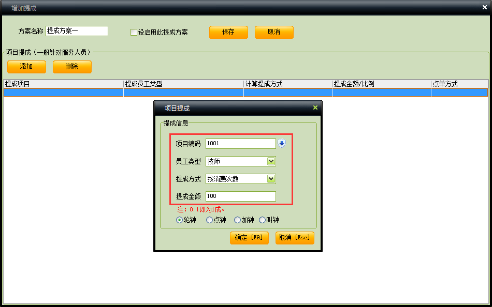Click the 点单方式 column header
This screenshot has height=307, width=492.
(459, 84)
